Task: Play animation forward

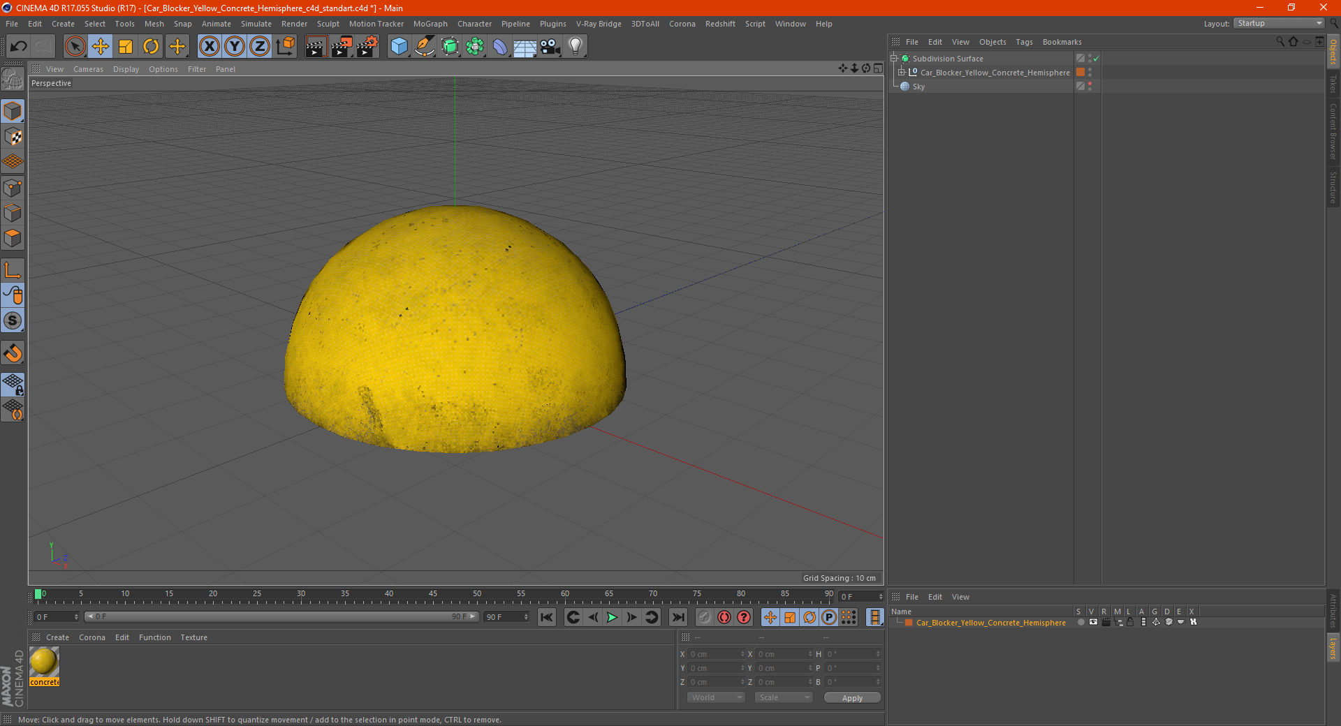Action: (612, 617)
